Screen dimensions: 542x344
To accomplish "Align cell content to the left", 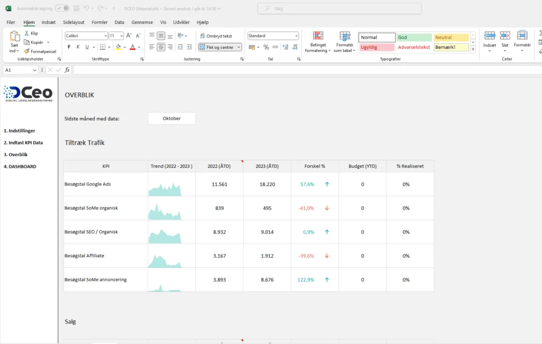I will tap(152, 47).
